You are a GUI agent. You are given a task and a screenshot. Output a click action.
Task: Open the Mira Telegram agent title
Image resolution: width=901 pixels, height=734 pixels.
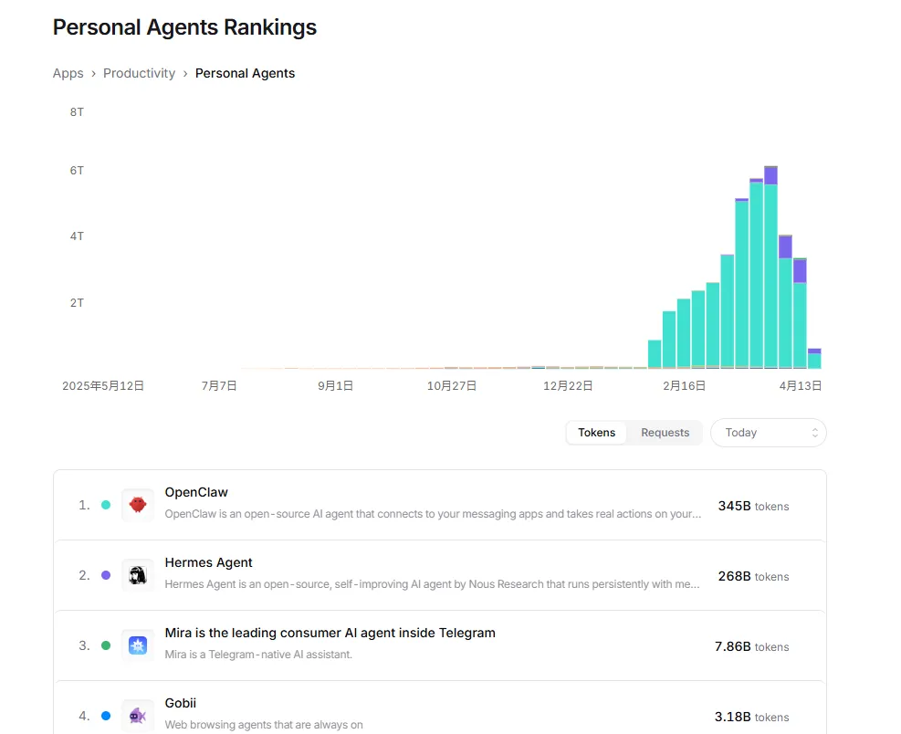[330, 633]
